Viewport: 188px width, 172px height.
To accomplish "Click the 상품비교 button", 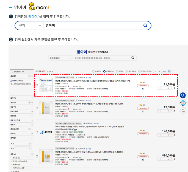I will pos(50,71).
